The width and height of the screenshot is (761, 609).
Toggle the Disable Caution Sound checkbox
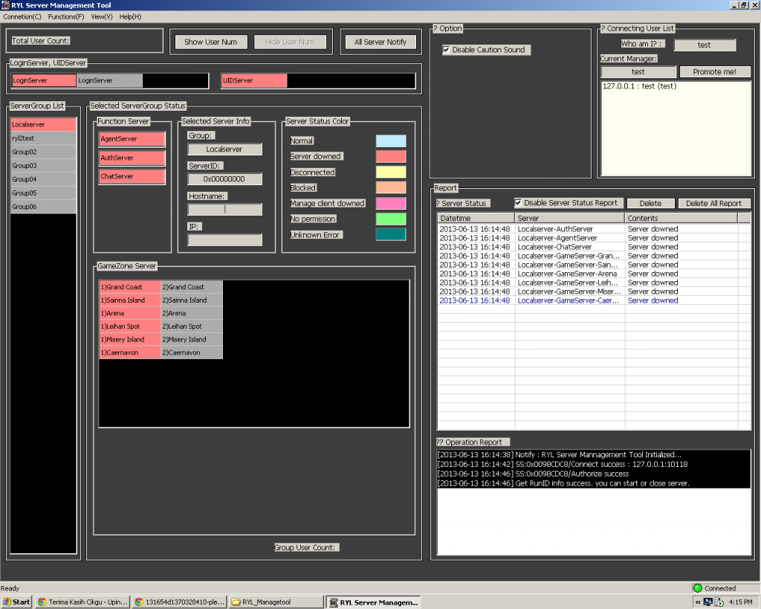446,51
